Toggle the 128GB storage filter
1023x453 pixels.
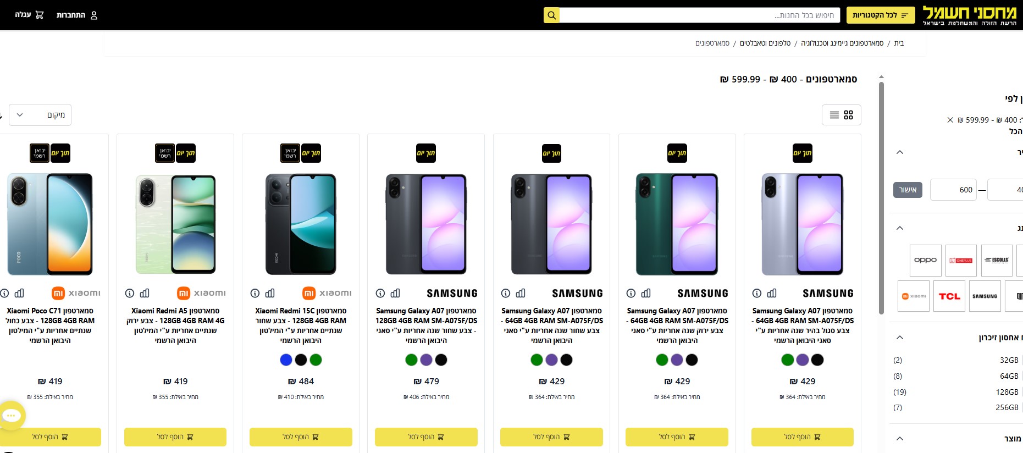pyautogui.click(x=1007, y=392)
